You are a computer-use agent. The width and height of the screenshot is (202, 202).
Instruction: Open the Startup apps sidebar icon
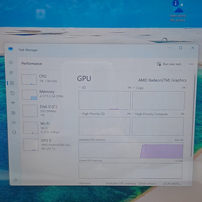click(13, 103)
